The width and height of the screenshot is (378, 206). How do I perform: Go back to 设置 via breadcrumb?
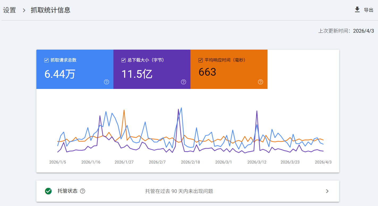(10, 10)
